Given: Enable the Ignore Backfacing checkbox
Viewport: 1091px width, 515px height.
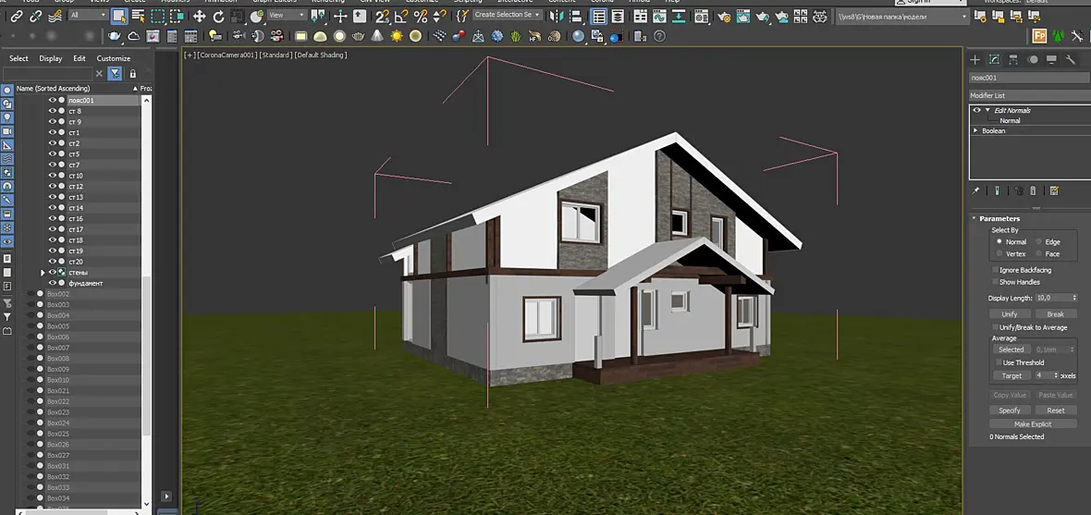Looking at the screenshot, I should 995,270.
